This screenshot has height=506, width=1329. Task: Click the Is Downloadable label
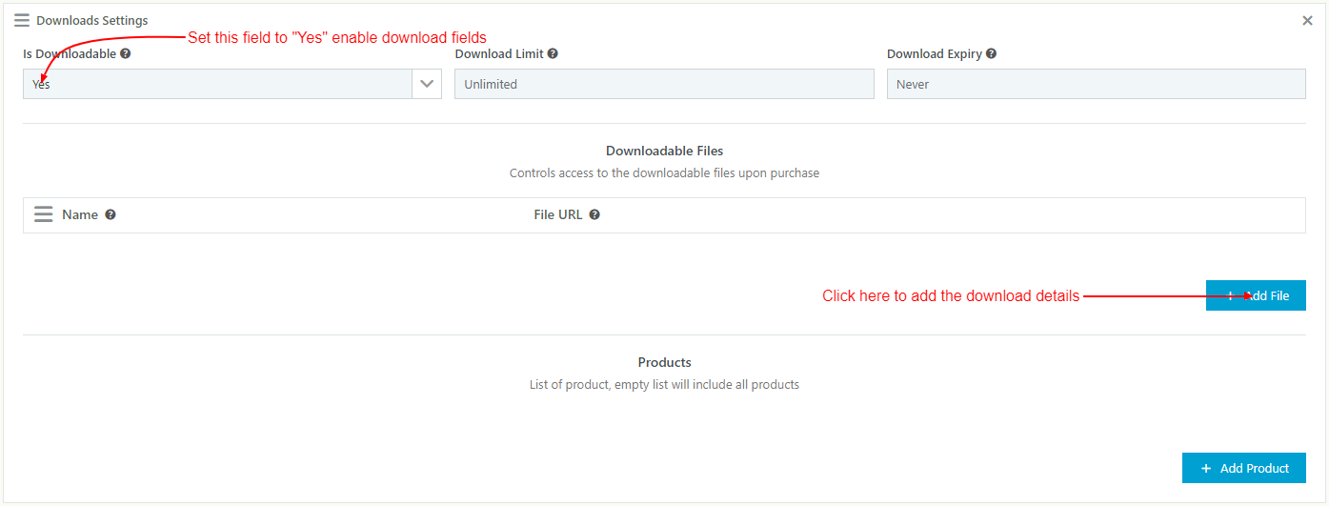point(70,54)
